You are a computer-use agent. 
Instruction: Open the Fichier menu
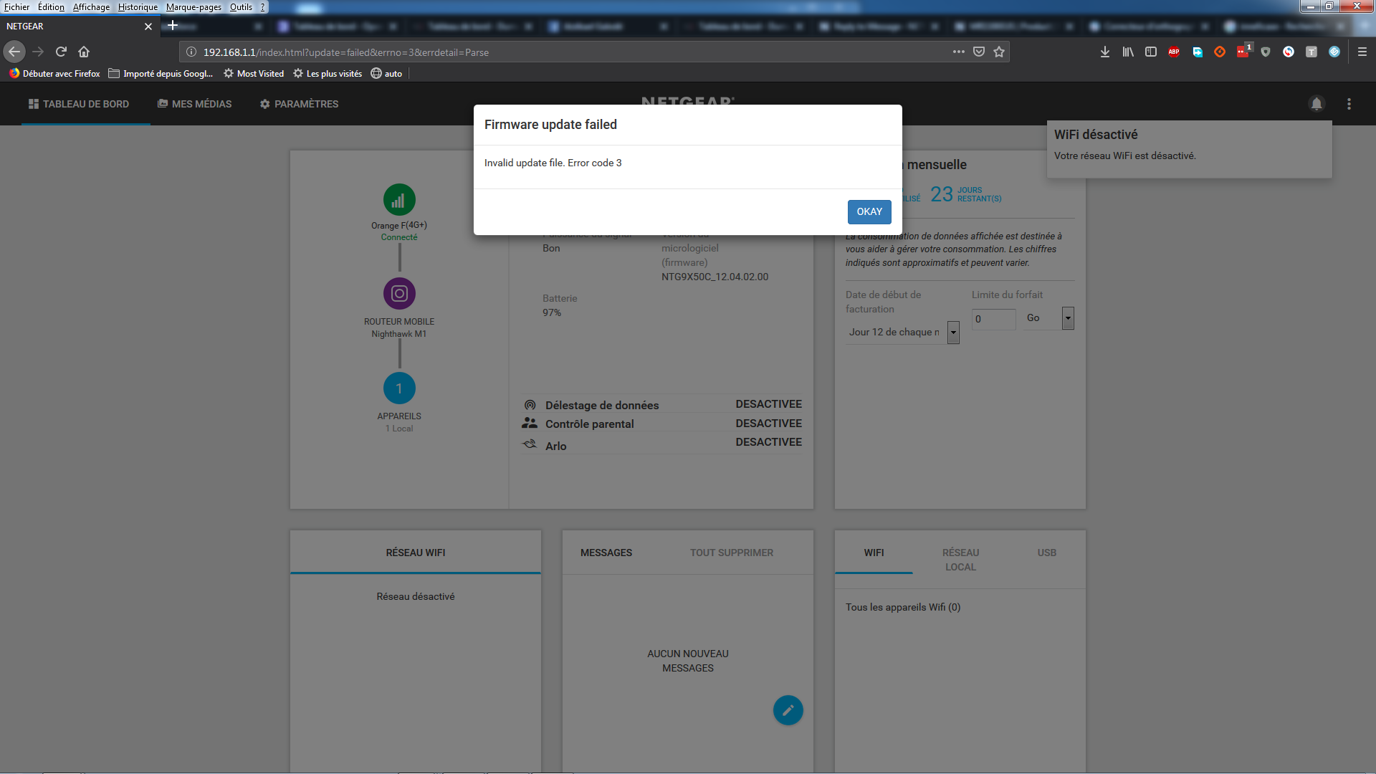(x=17, y=7)
